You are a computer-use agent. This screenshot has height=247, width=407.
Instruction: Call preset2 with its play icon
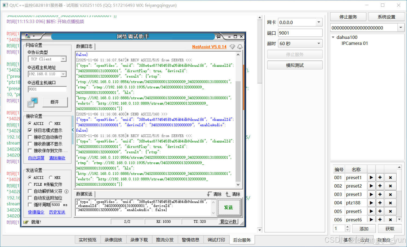[371, 186]
